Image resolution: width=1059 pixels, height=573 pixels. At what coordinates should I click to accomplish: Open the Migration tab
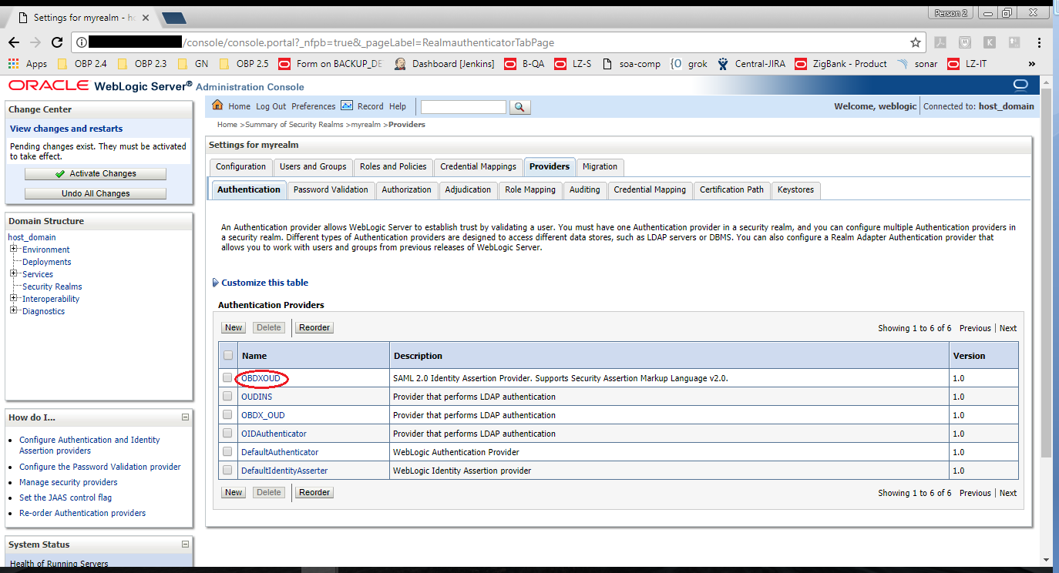(600, 166)
